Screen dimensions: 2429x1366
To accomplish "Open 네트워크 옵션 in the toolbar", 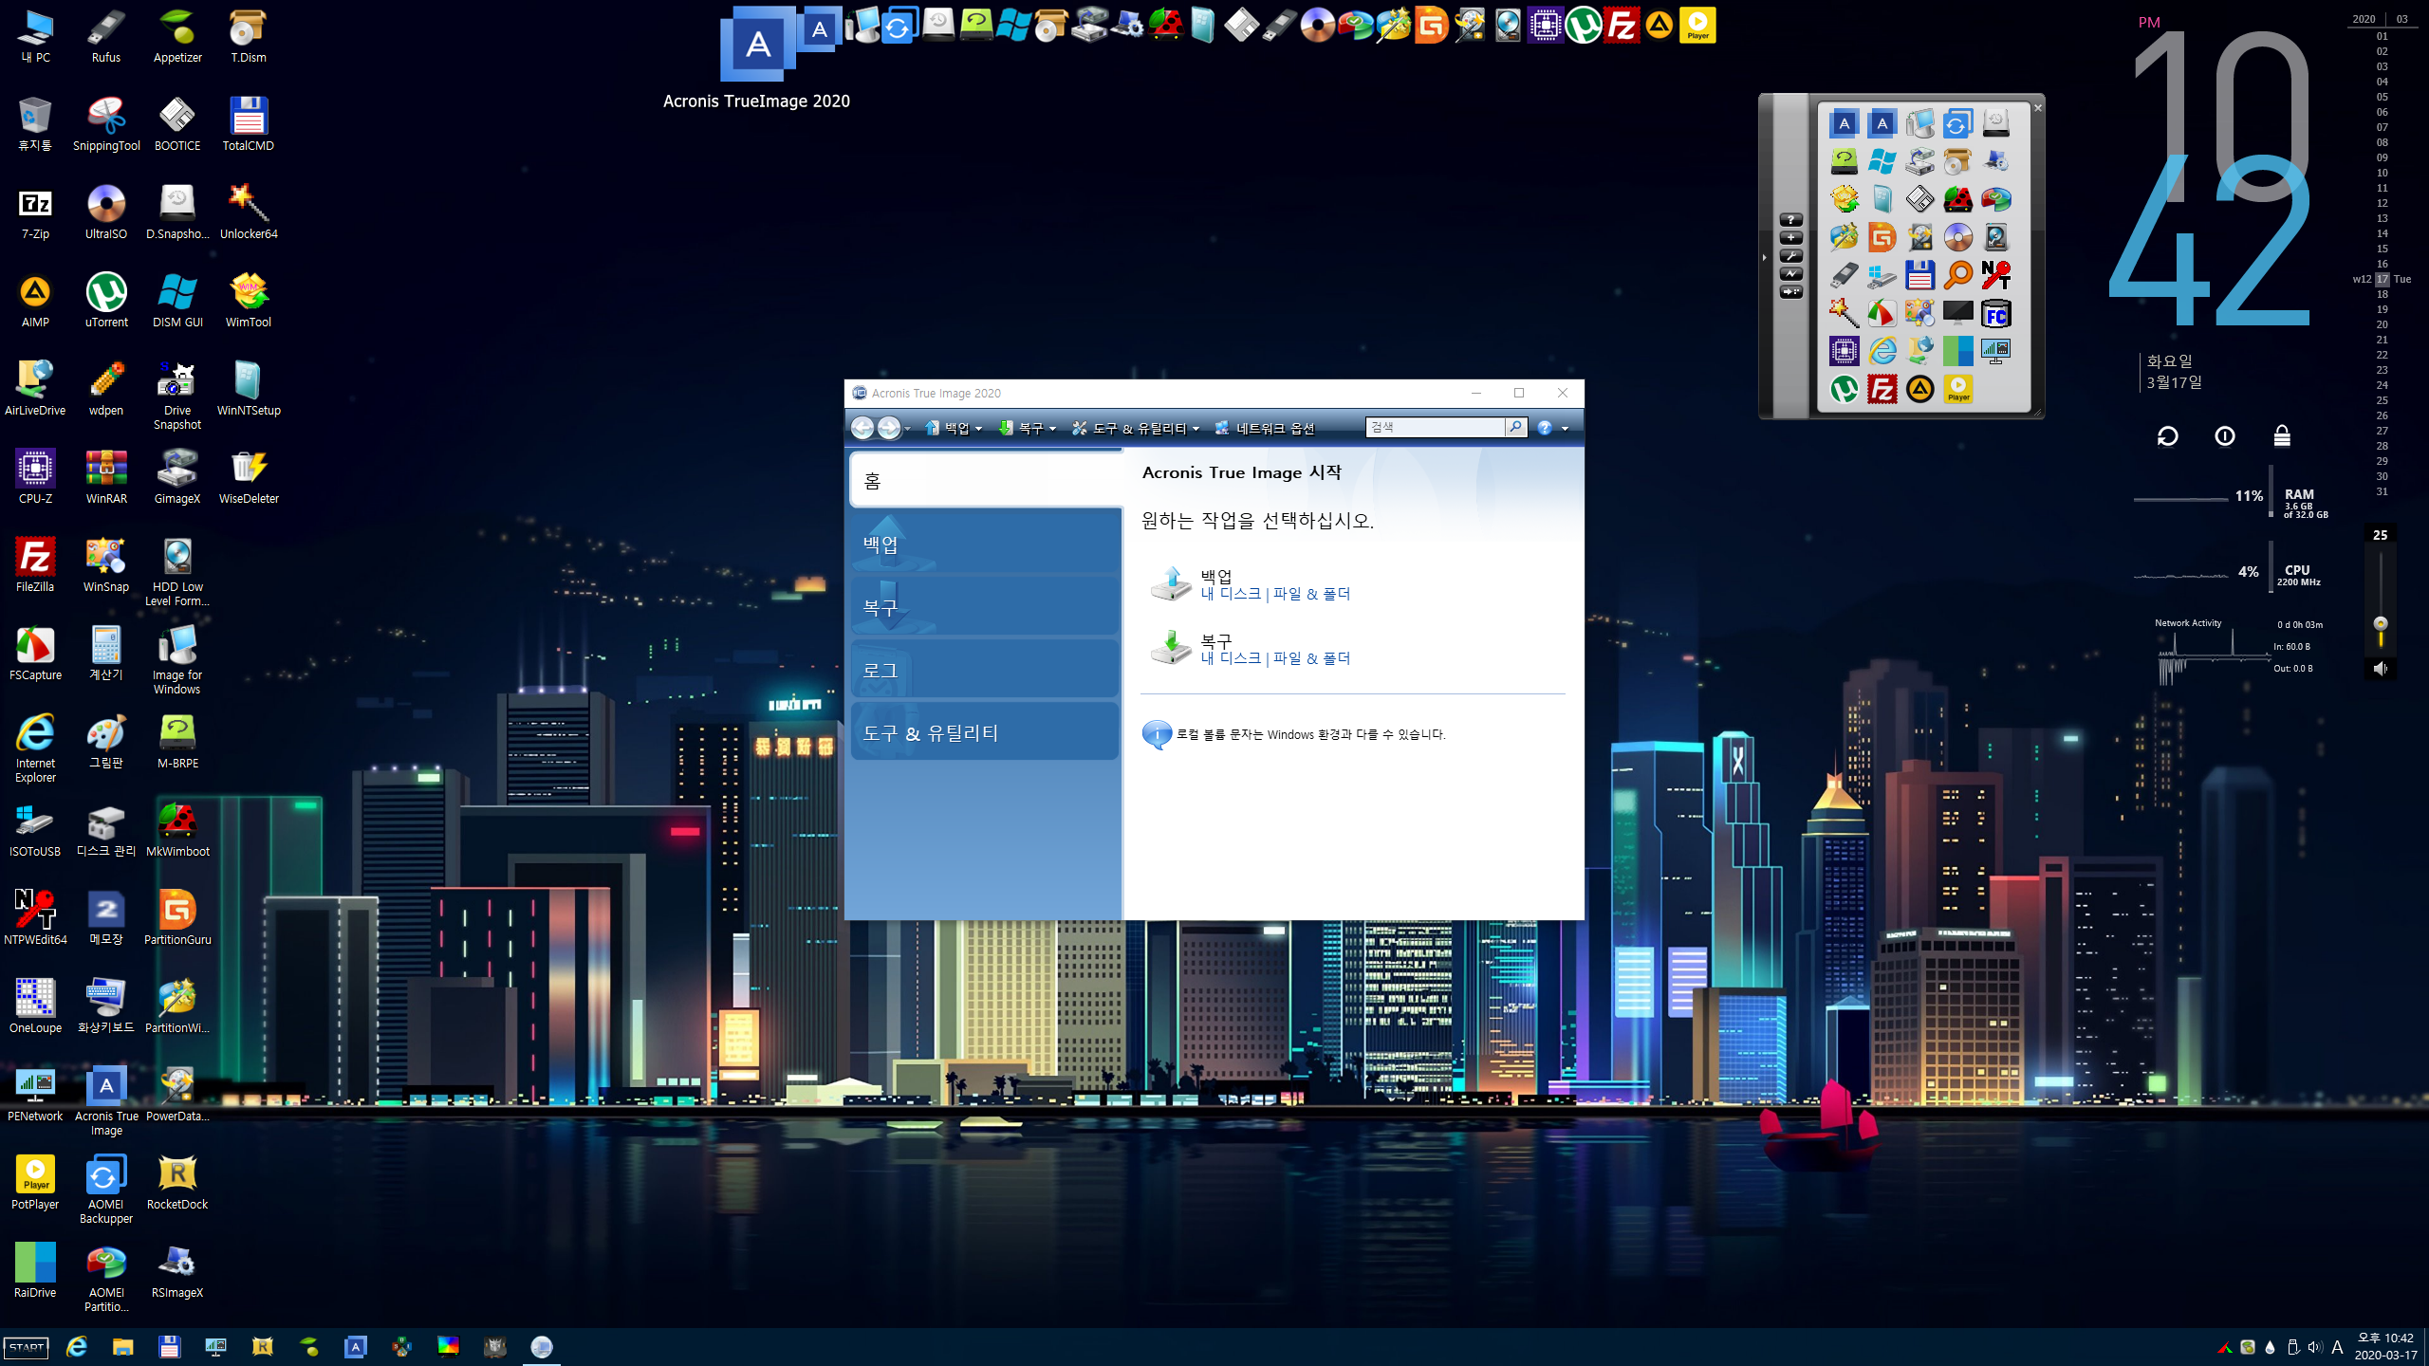I will pos(1266,429).
